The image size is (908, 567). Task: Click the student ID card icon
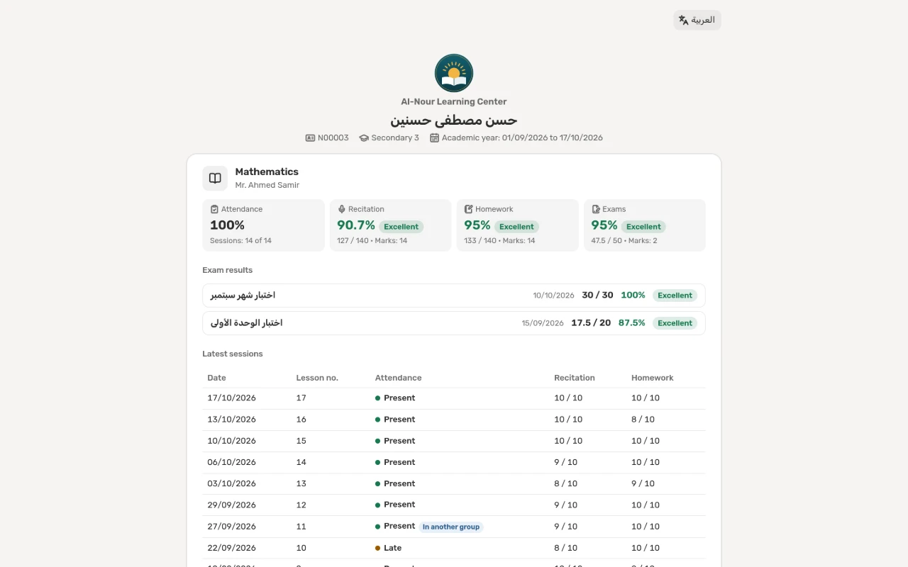point(310,137)
